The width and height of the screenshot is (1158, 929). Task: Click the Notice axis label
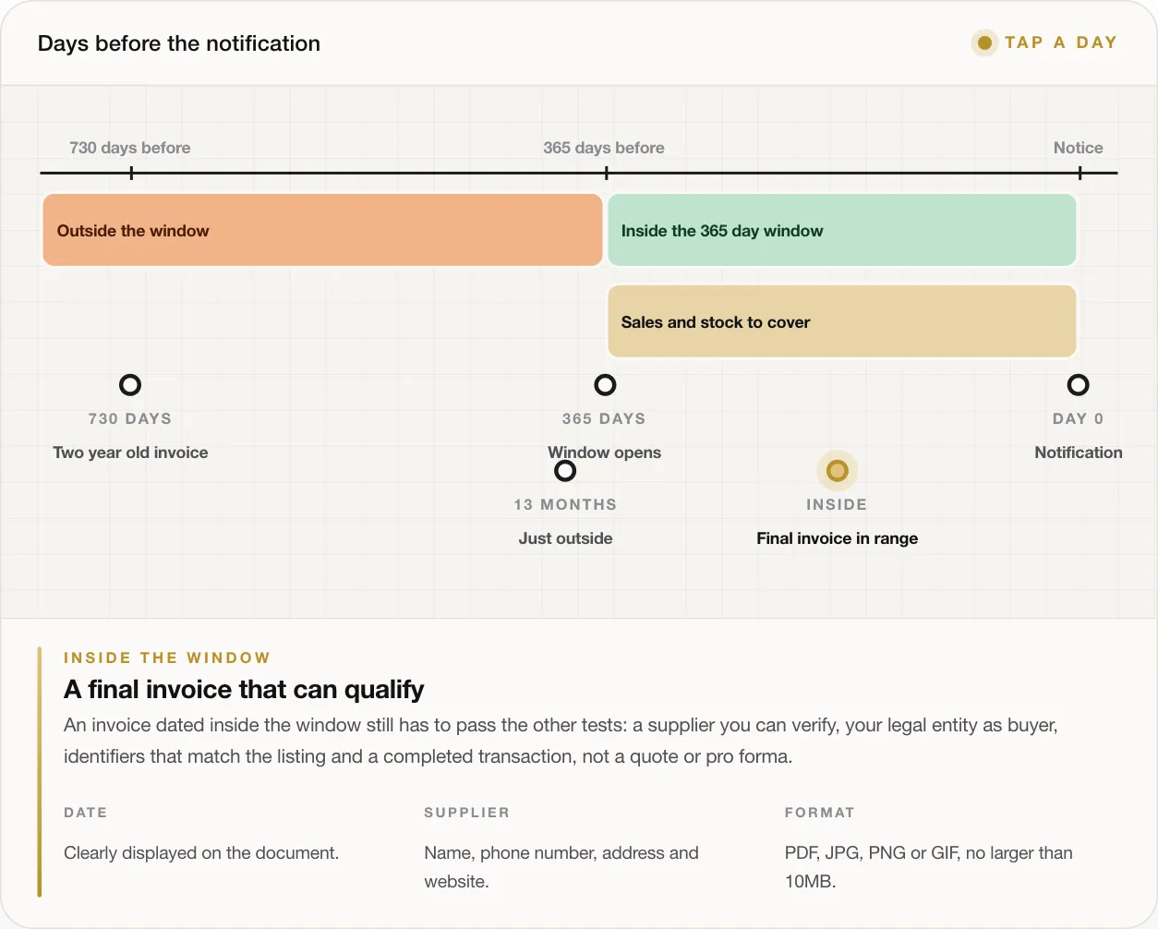click(1079, 148)
